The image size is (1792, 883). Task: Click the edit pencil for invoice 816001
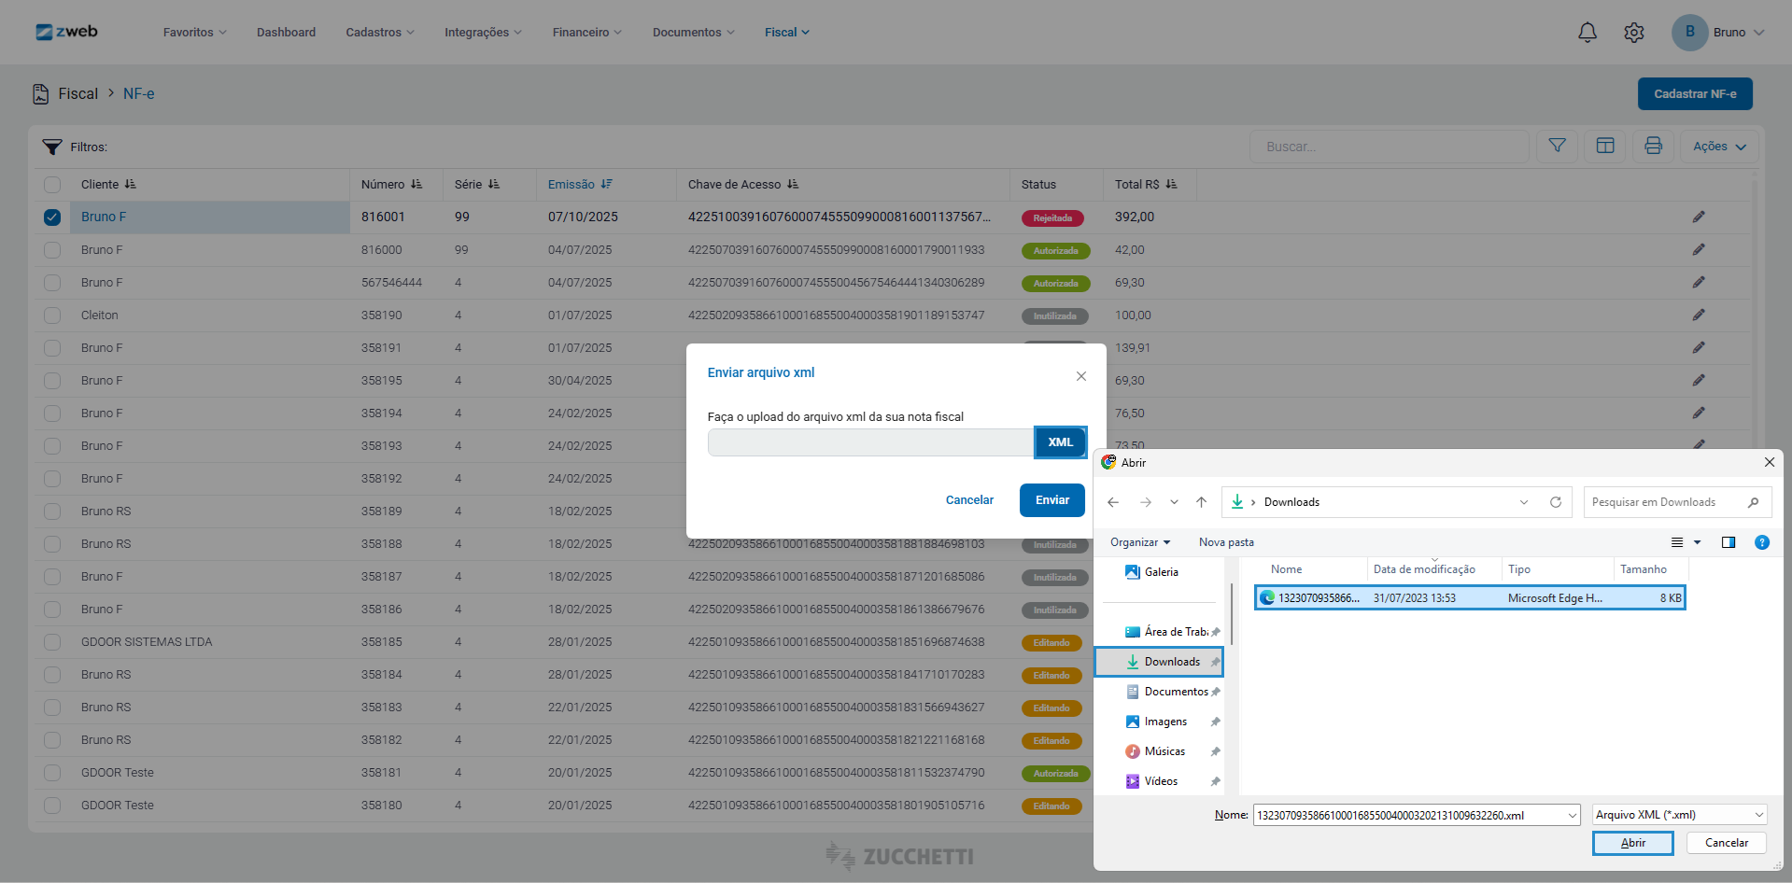[x=1698, y=217]
